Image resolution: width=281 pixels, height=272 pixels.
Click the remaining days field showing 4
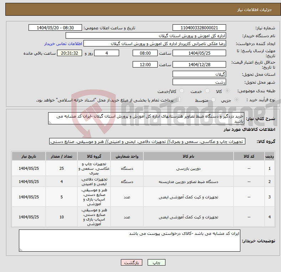pos(107,53)
